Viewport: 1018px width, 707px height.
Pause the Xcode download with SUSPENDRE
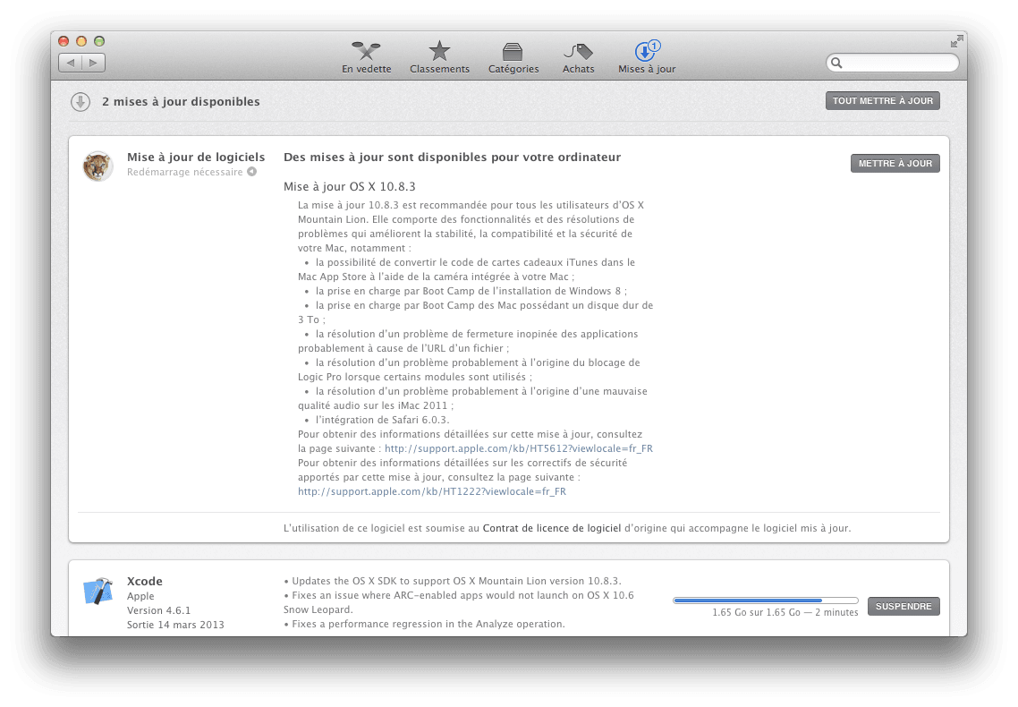click(x=903, y=606)
